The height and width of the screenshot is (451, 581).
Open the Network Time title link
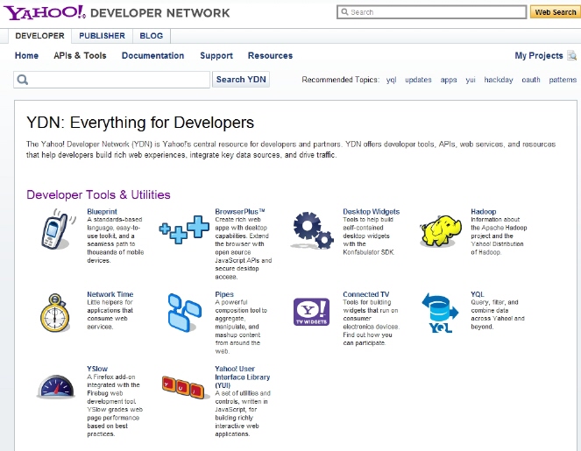pos(110,294)
